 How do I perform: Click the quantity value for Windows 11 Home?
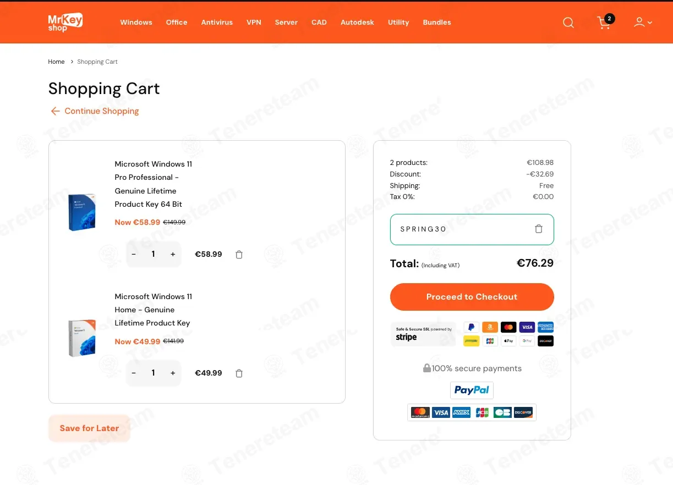click(153, 373)
